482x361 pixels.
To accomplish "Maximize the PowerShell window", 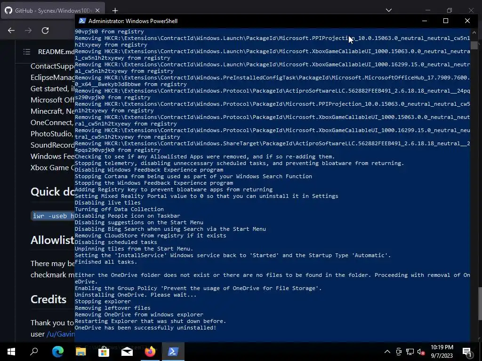I will 446,21.
